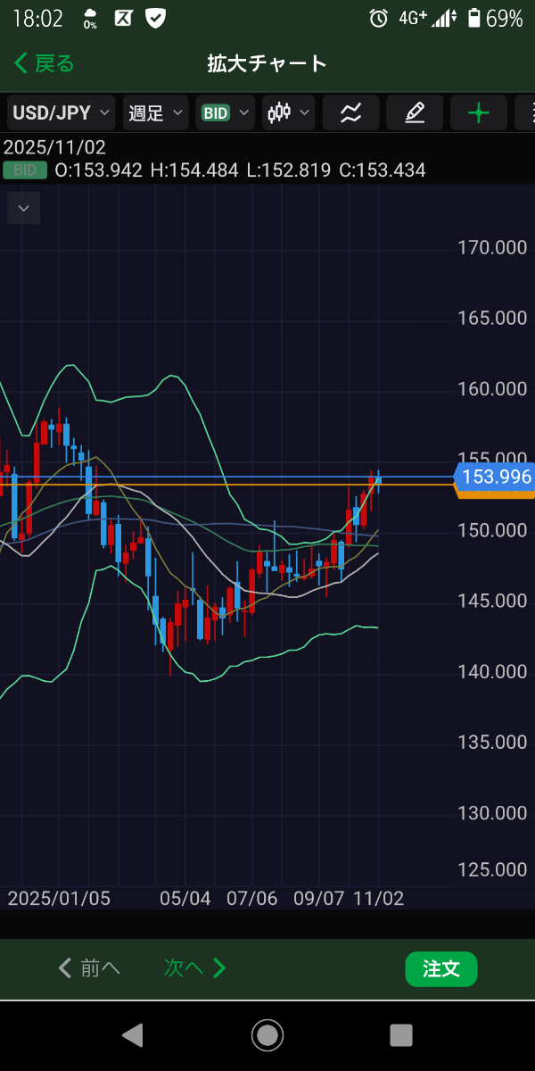The height and width of the screenshot is (1071, 535).
Task: Tap the shield icon in status bar
Action: coord(156,18)
